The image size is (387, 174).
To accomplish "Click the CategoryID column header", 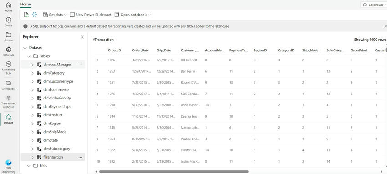I will tap(286, 50).
